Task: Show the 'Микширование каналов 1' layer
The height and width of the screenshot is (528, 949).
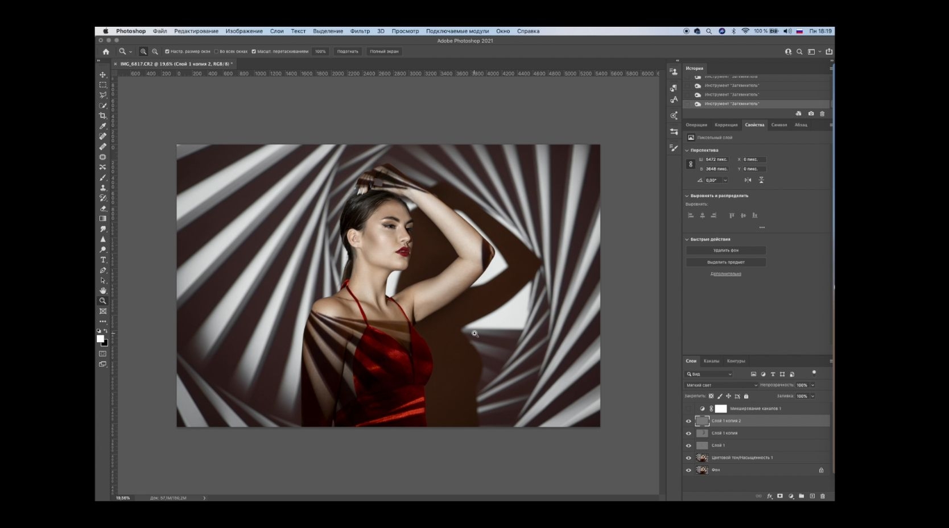Action: click(x=688, y=409)
